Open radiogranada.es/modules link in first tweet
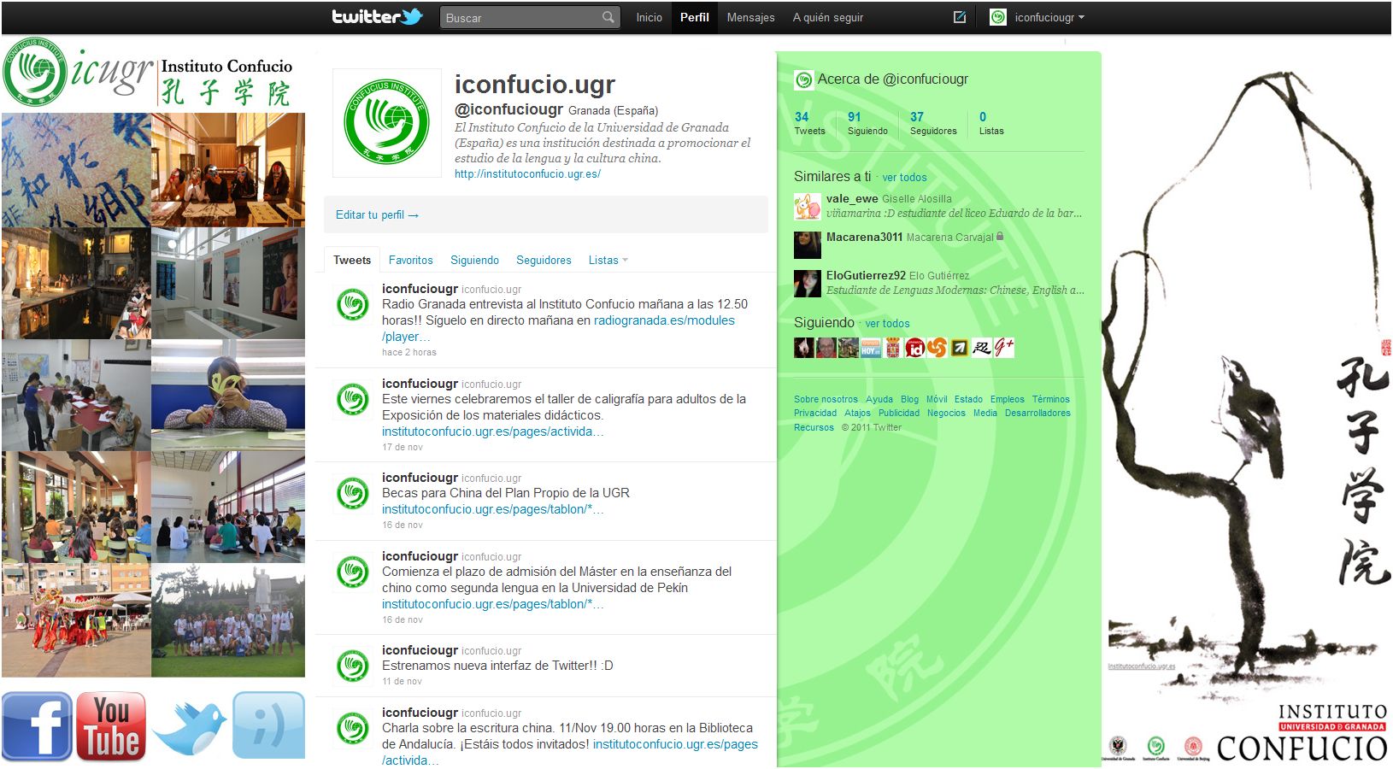The image size is (1393, 769). [664, 320]
